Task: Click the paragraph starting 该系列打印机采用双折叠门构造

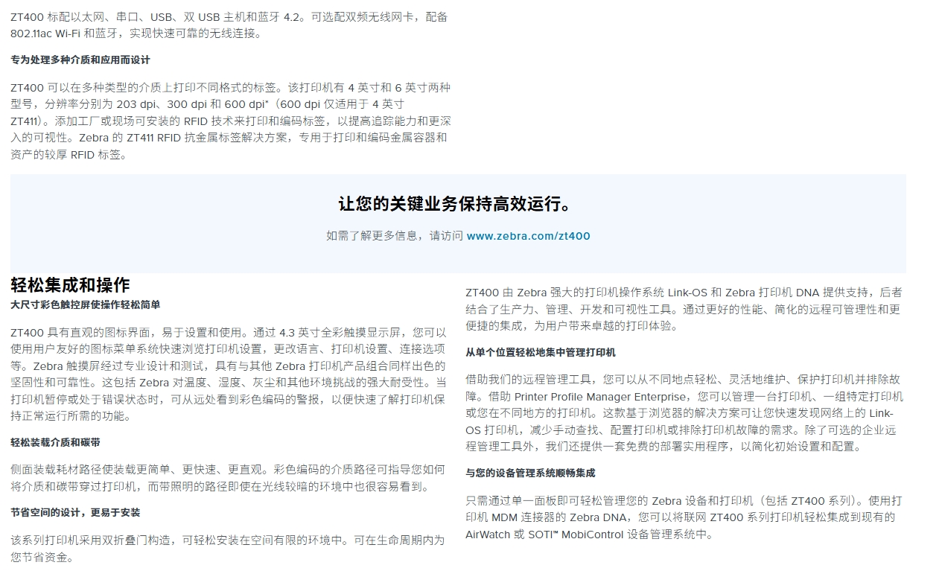Action: coord(228,548)
